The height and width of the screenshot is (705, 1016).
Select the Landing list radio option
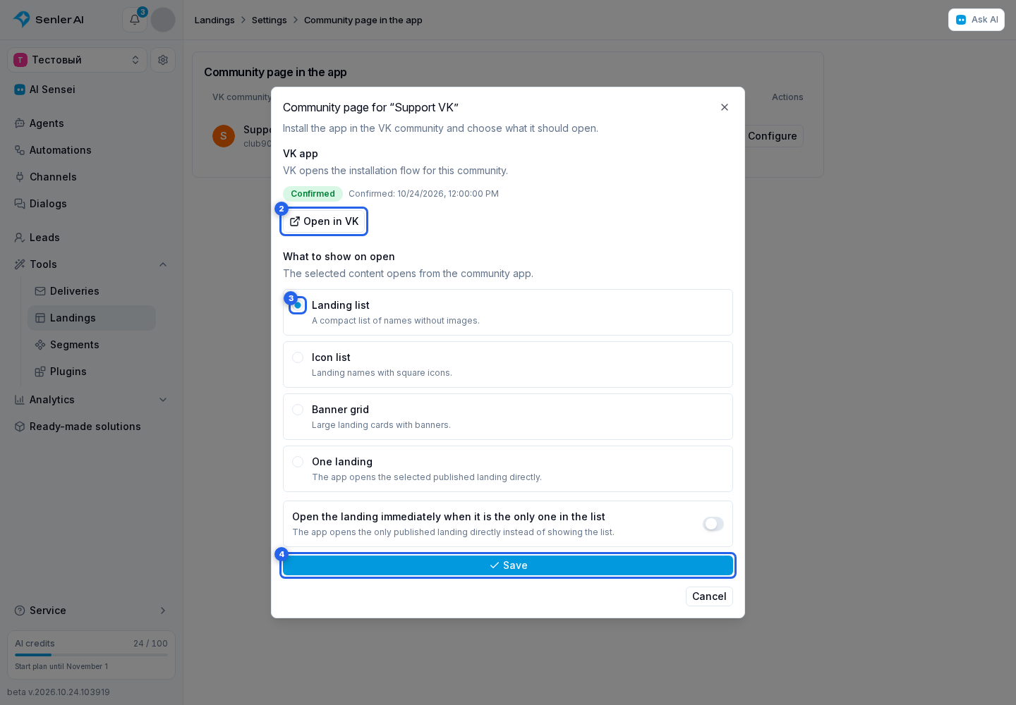[x=298, y=305]
